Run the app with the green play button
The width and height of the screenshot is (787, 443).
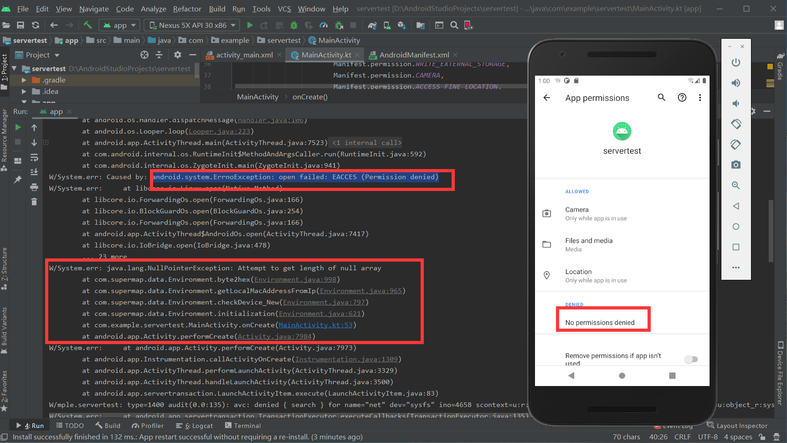250,25
